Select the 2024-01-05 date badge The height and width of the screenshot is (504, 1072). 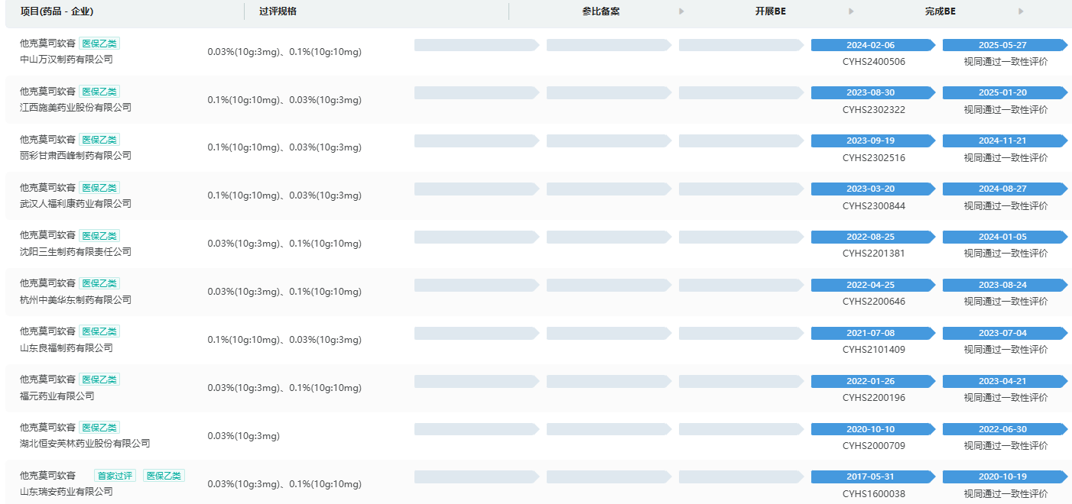(x=1004, y=237)
